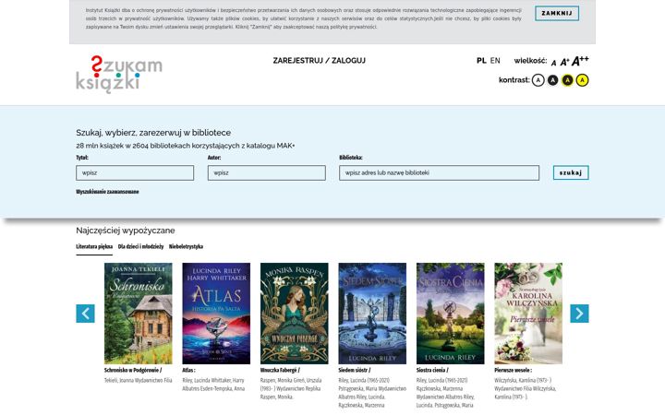Choose black background contrast option
Screen dimensions: 665x415
point(552,80)
